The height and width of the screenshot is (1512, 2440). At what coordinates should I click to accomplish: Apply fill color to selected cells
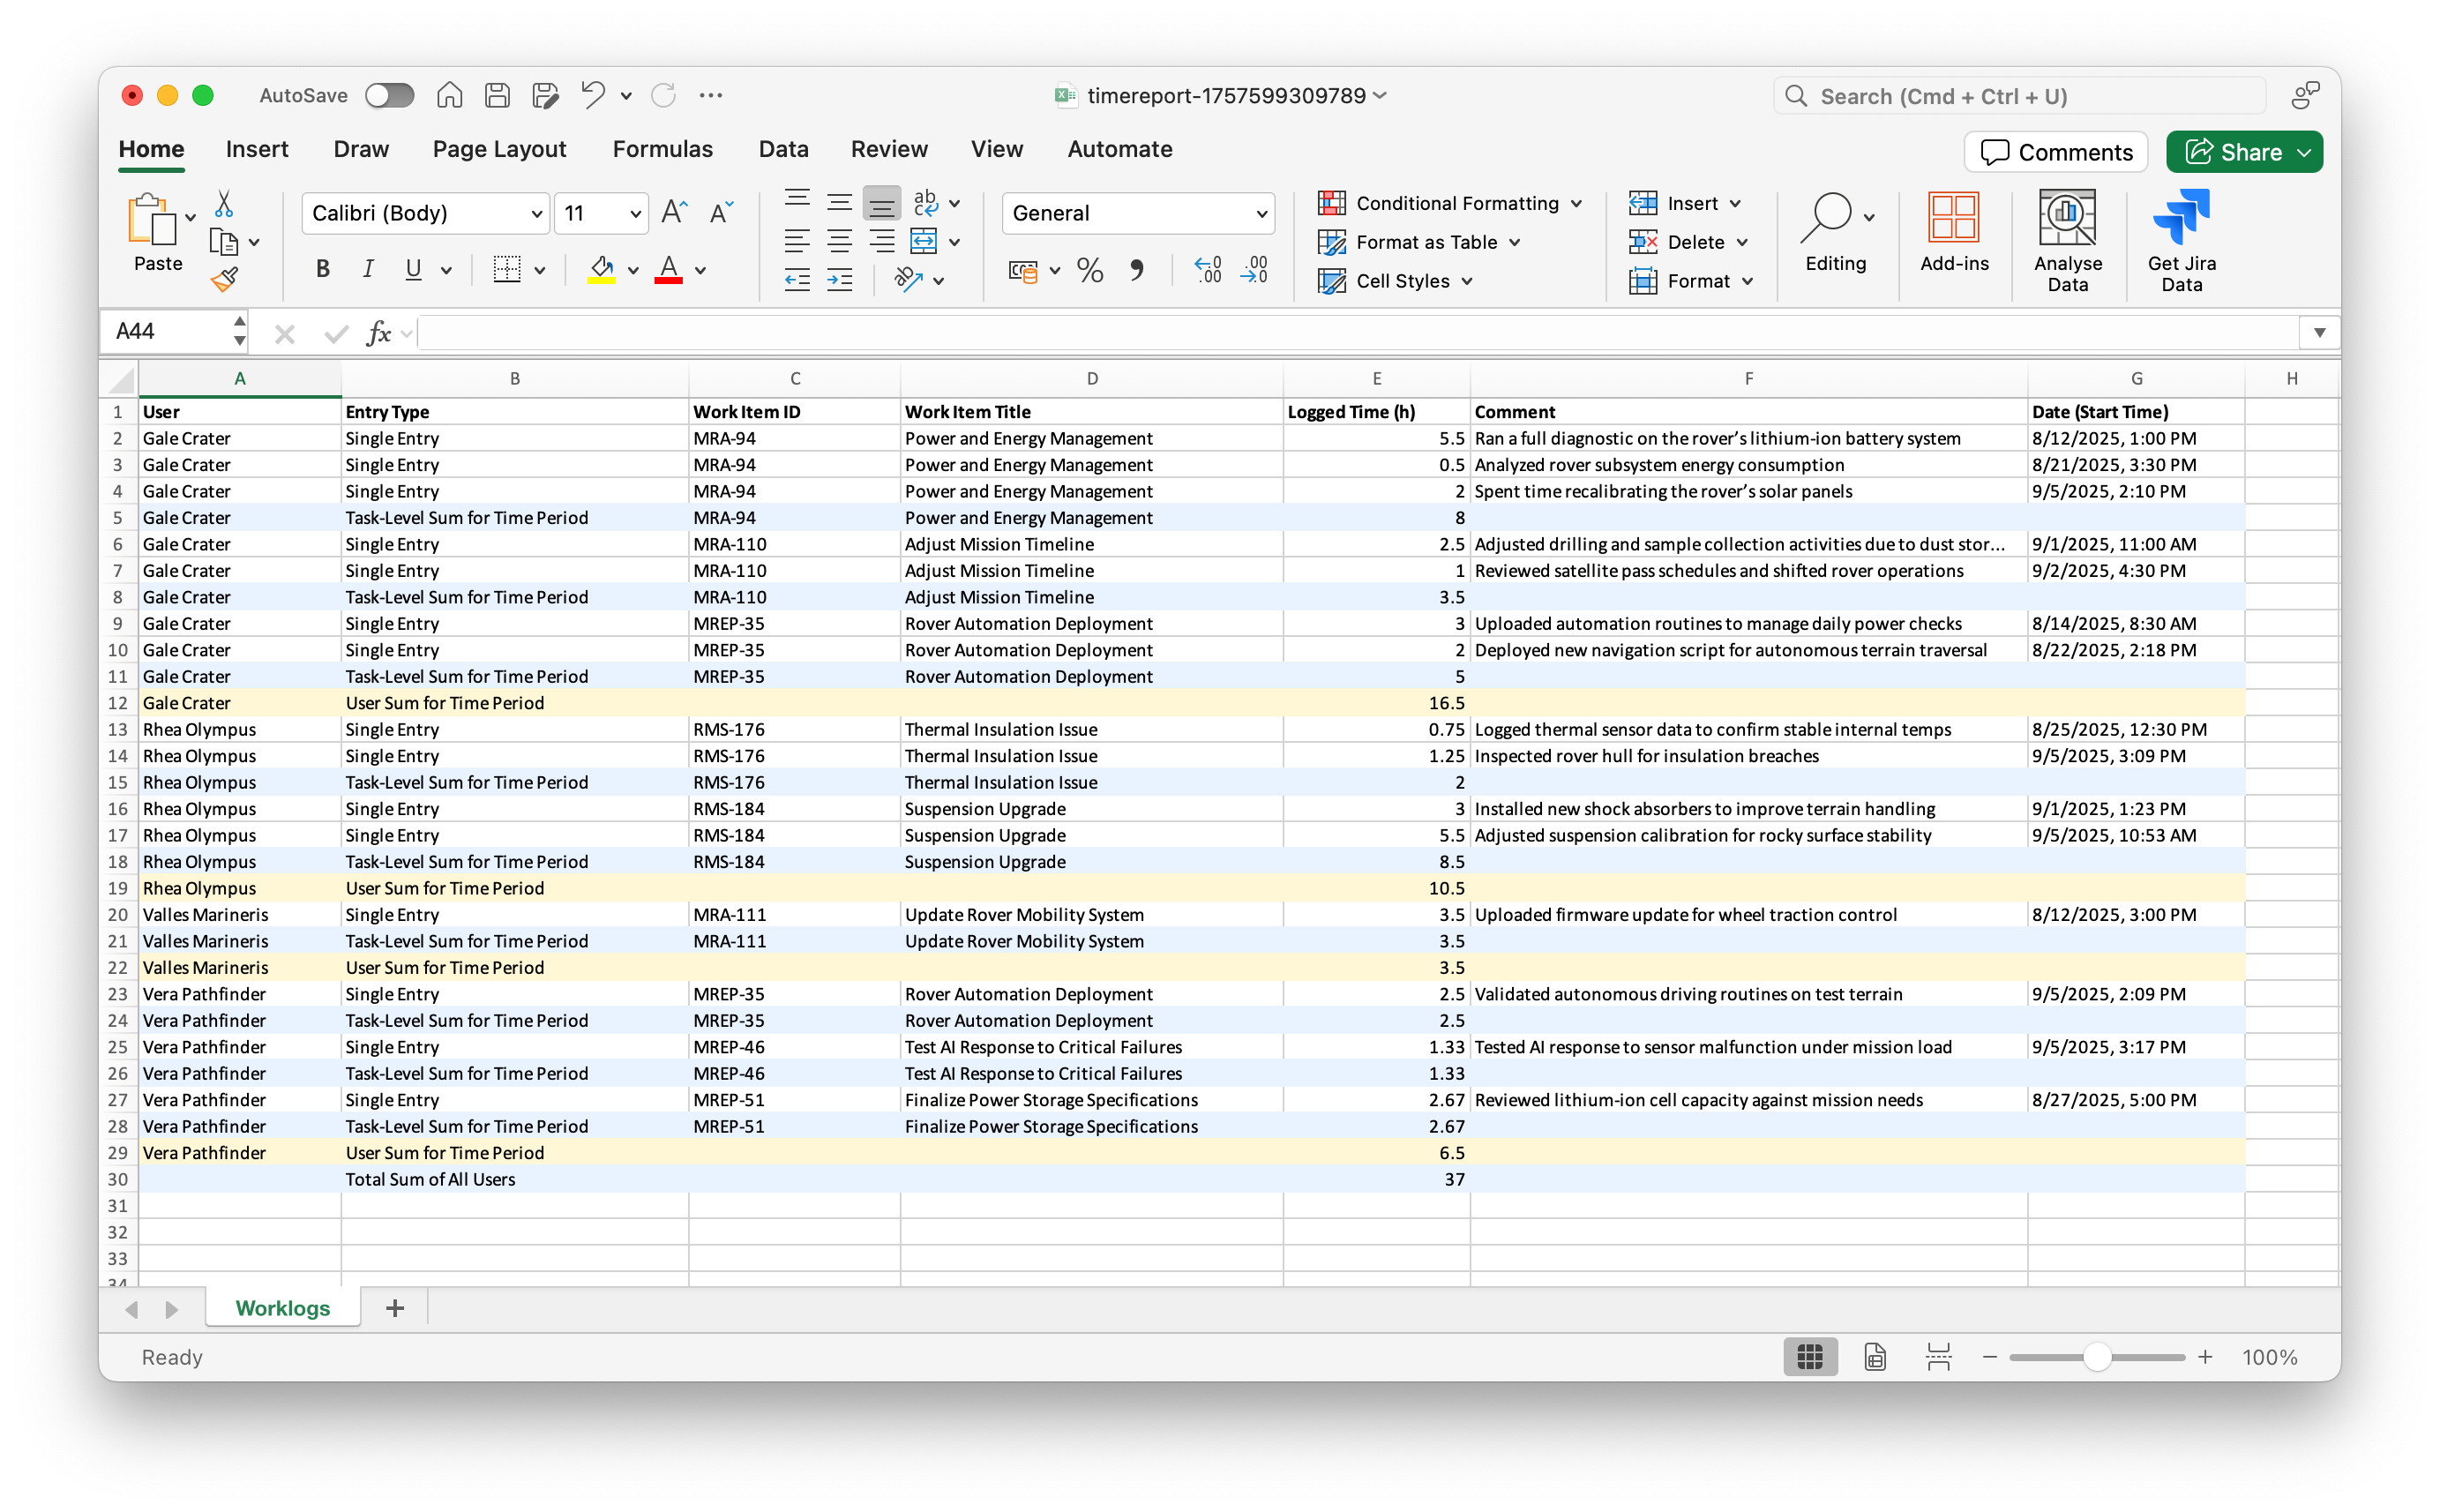601,270
